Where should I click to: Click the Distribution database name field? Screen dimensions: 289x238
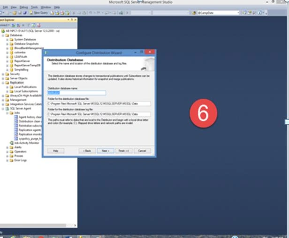coord(76,93)
